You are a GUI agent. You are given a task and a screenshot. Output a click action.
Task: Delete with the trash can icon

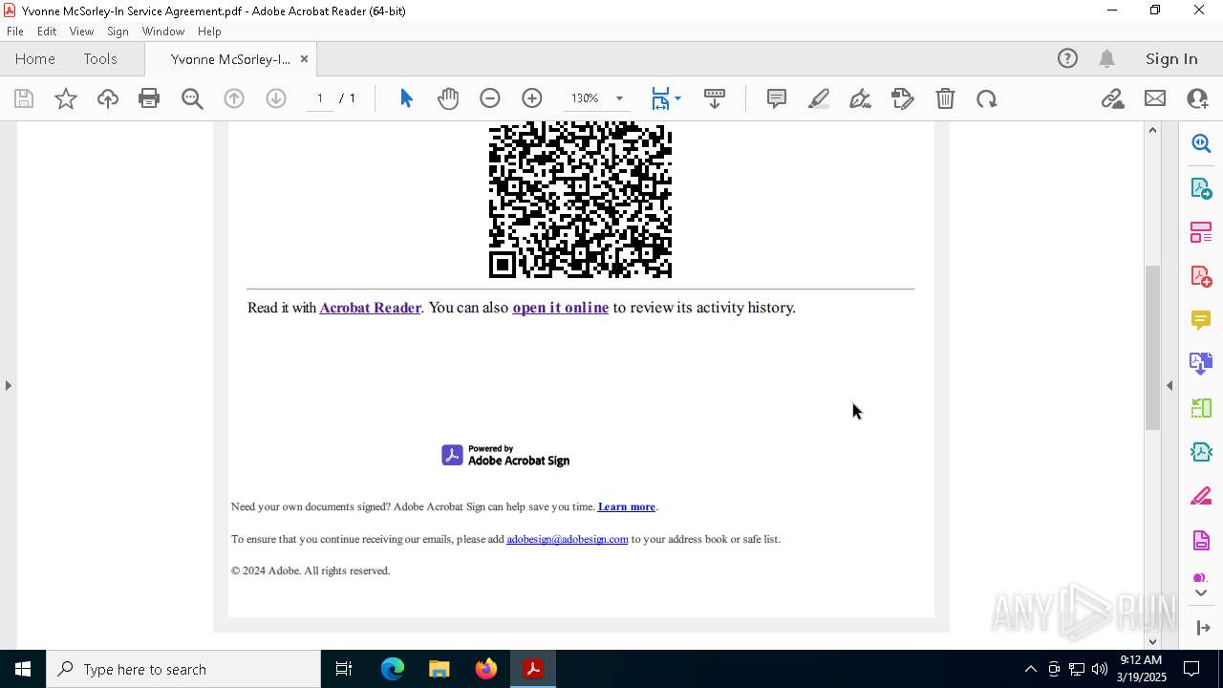coord(945,98)
